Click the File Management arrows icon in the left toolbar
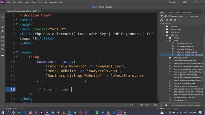This screenshot has width=205, height=115. (3, 21)
